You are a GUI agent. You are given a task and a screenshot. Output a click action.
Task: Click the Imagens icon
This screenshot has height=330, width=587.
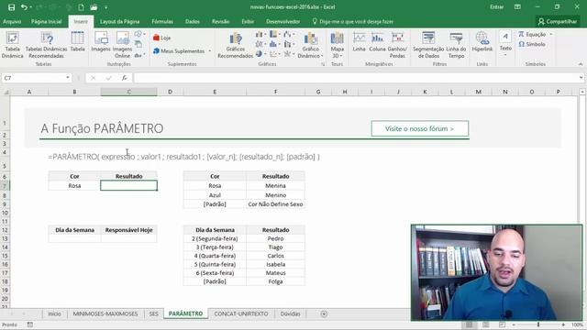(101, 41)
